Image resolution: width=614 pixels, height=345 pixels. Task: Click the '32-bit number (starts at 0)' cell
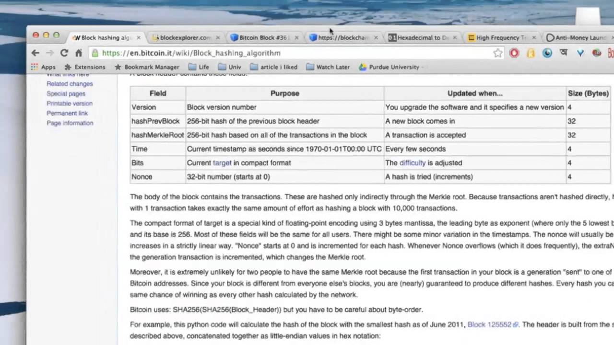[285, 177]
